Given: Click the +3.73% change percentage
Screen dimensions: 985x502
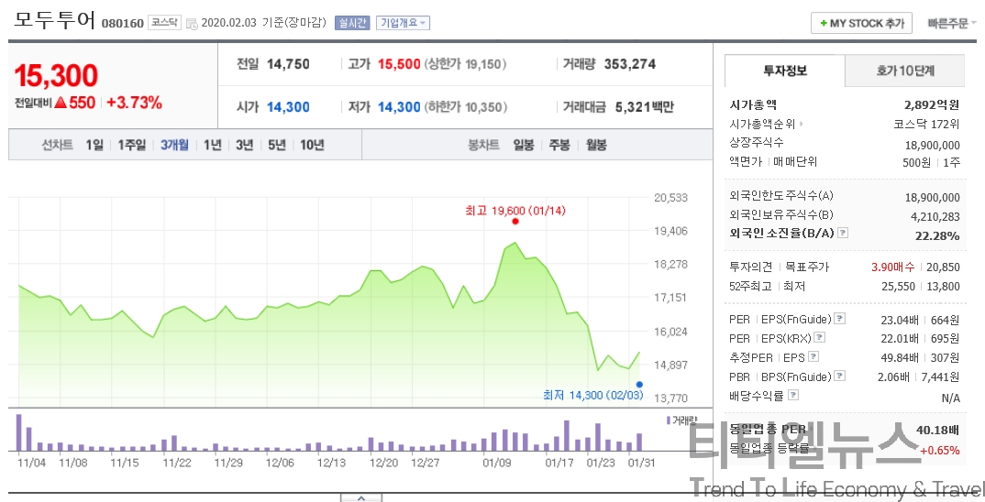Looking at the screenshot, I should click(x=135, y=103).
